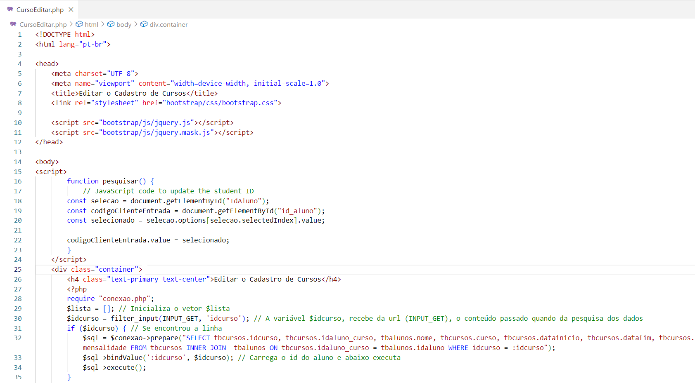Click the html element cube icon in breadcrumb

click(x=79, y=24)
